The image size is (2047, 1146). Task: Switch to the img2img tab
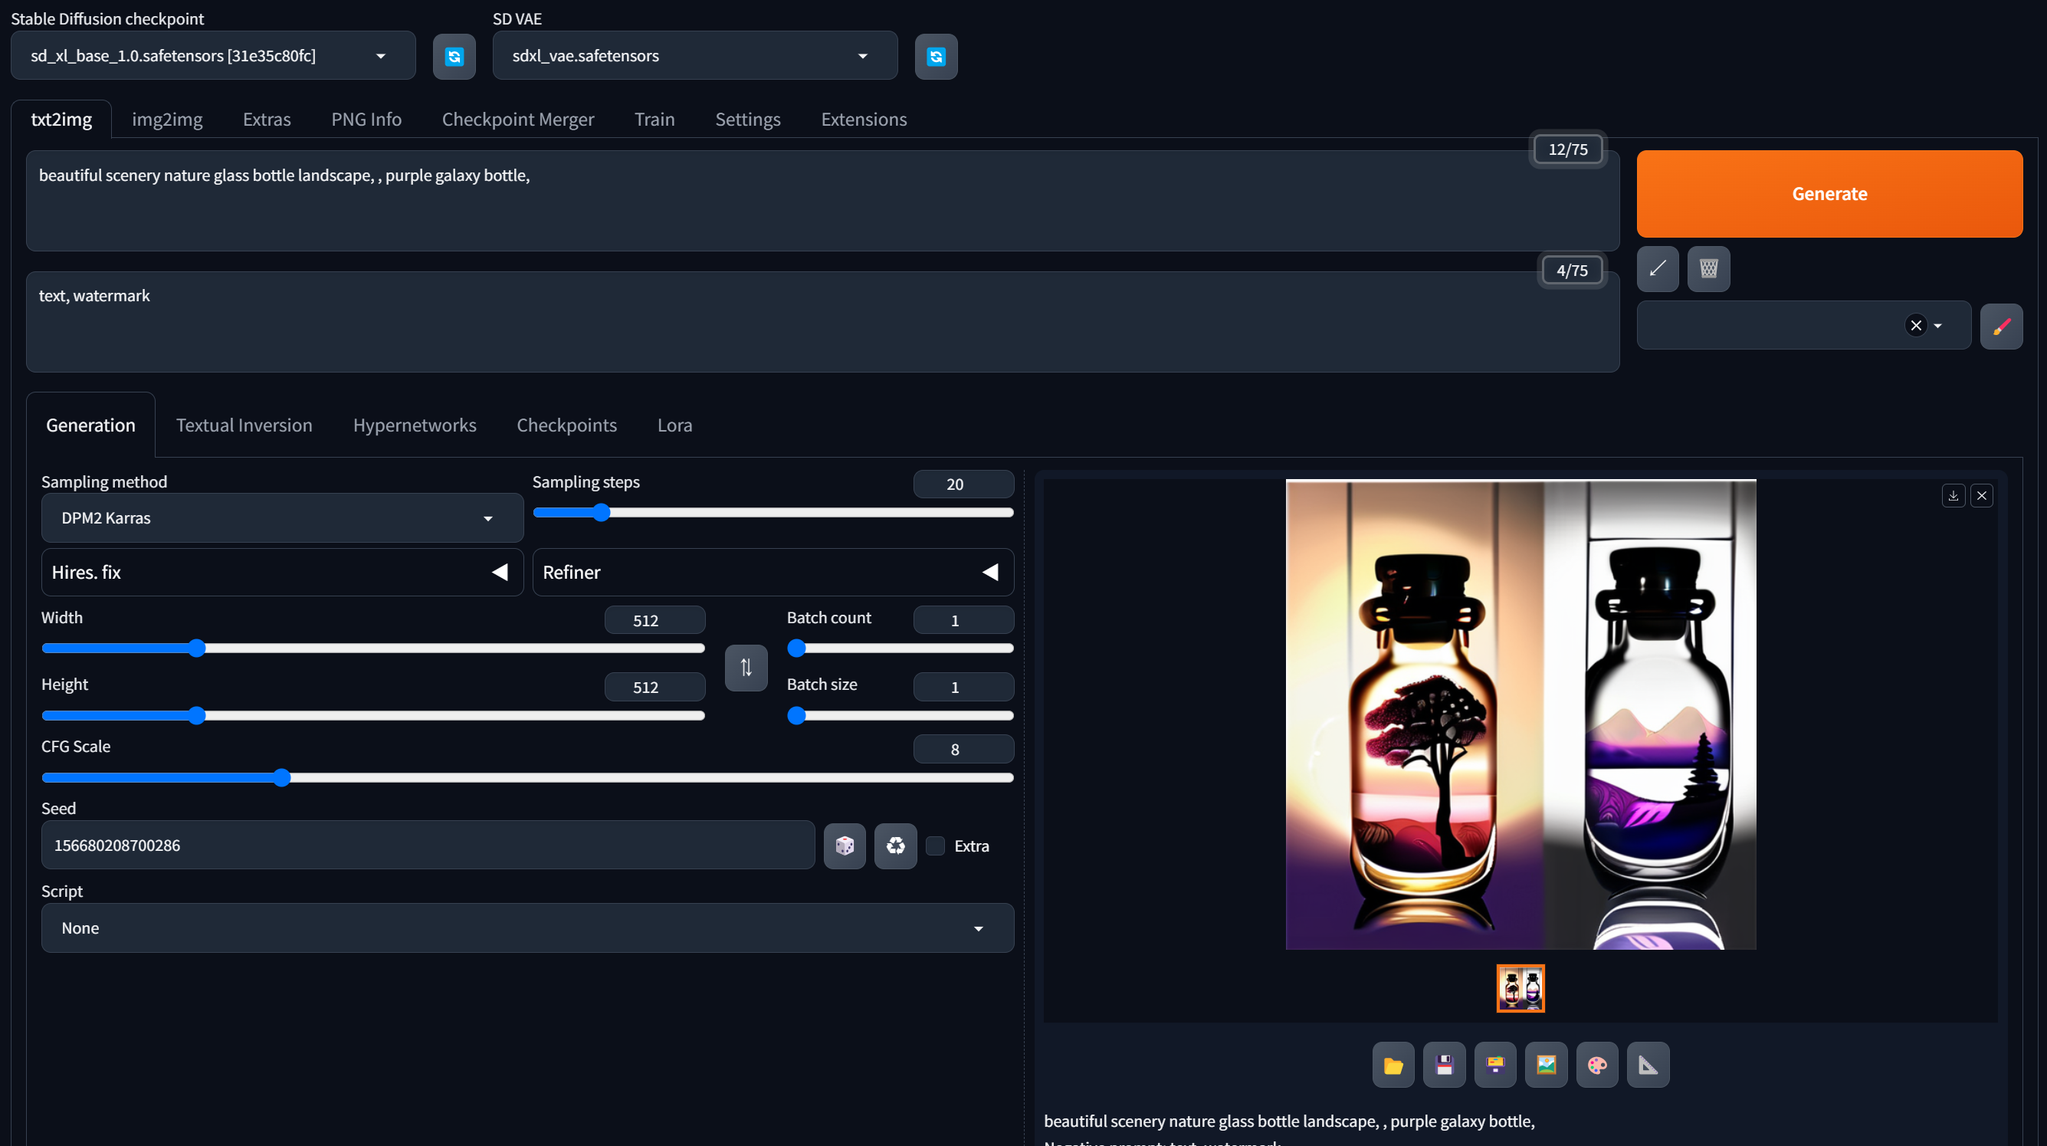[x=167, y=120]
